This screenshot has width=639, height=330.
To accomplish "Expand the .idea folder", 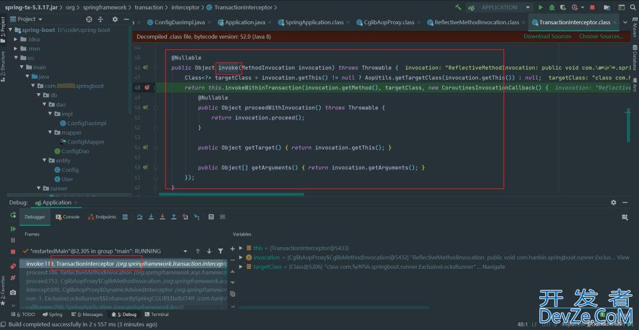I will [15, 39].
